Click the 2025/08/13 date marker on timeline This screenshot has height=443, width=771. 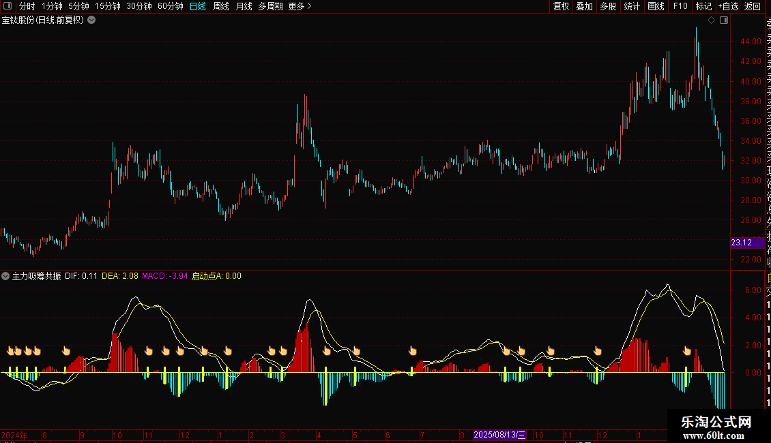point(500,435)
